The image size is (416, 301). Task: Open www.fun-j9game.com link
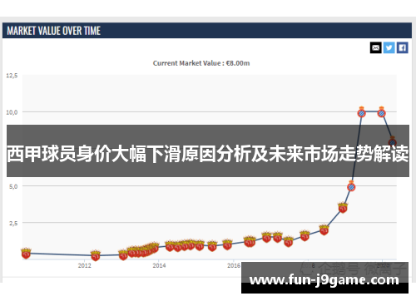[x=324, y=279]
